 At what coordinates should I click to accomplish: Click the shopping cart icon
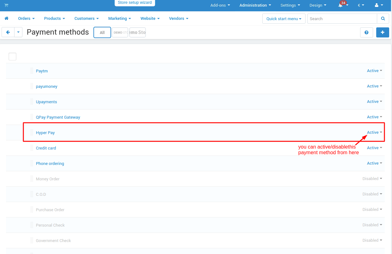tap(6, 5)
